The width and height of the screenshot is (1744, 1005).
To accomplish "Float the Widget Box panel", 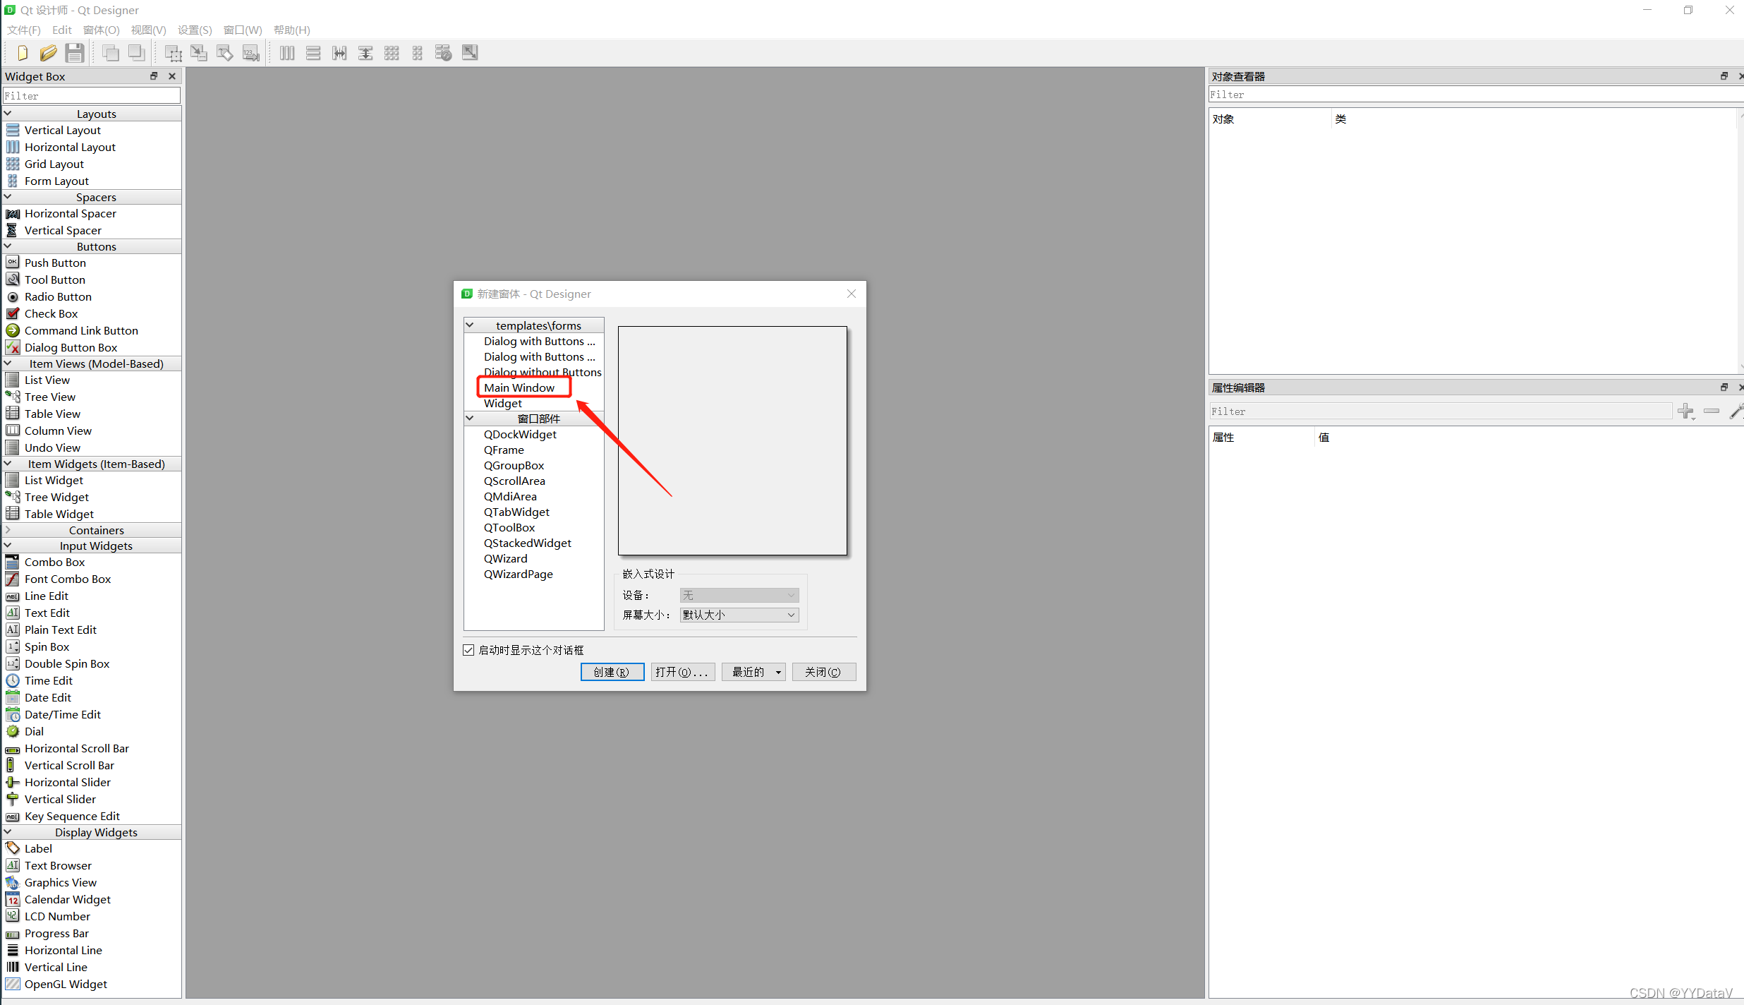I will [x=154, y=76].
